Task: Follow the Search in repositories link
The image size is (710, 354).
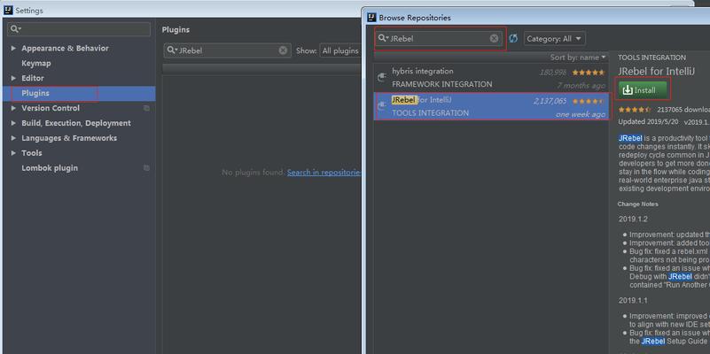Action: 324,173
